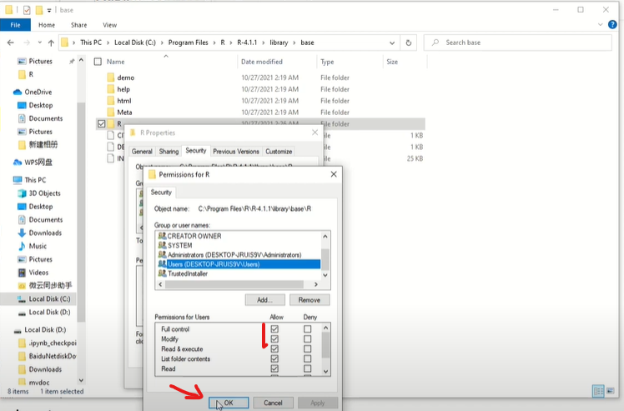624x411 pixels.
Task: Uncheck Allow for Full control
Action: (274, 329)
